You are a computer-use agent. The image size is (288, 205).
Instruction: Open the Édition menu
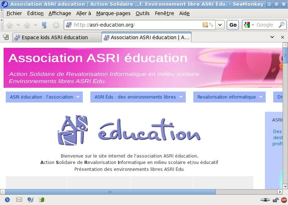35,13
